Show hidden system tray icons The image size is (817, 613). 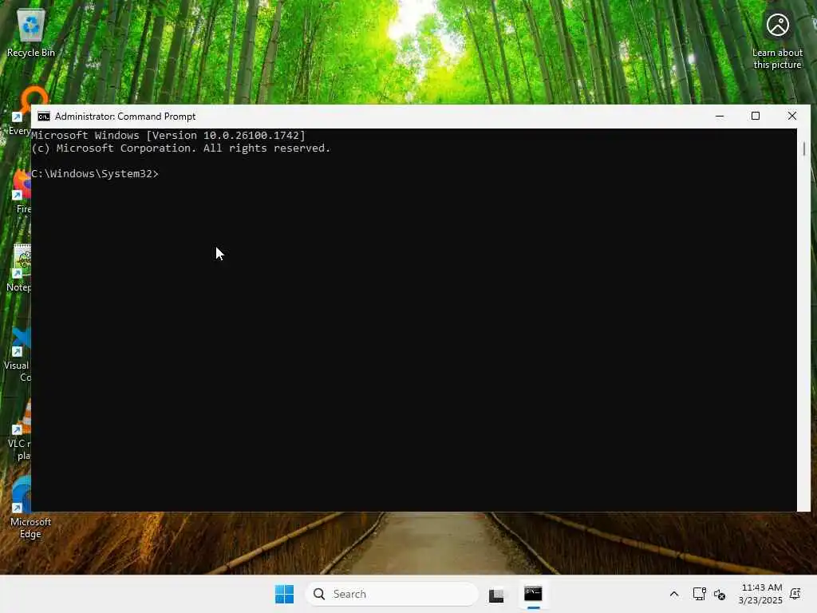click(673, 594)
